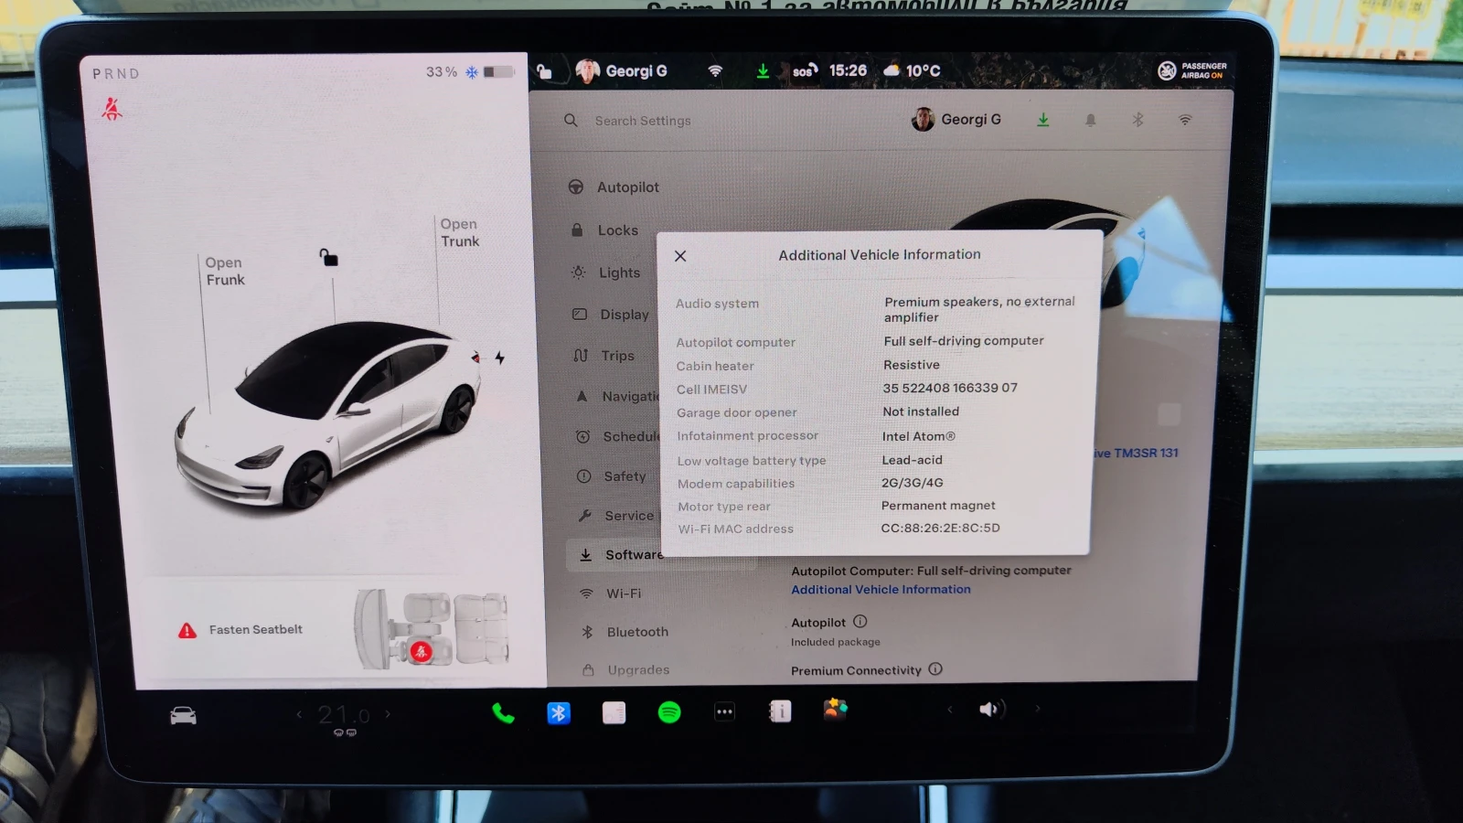
Task: Tap the PRND gear indicator
Action: click(115, 73)
